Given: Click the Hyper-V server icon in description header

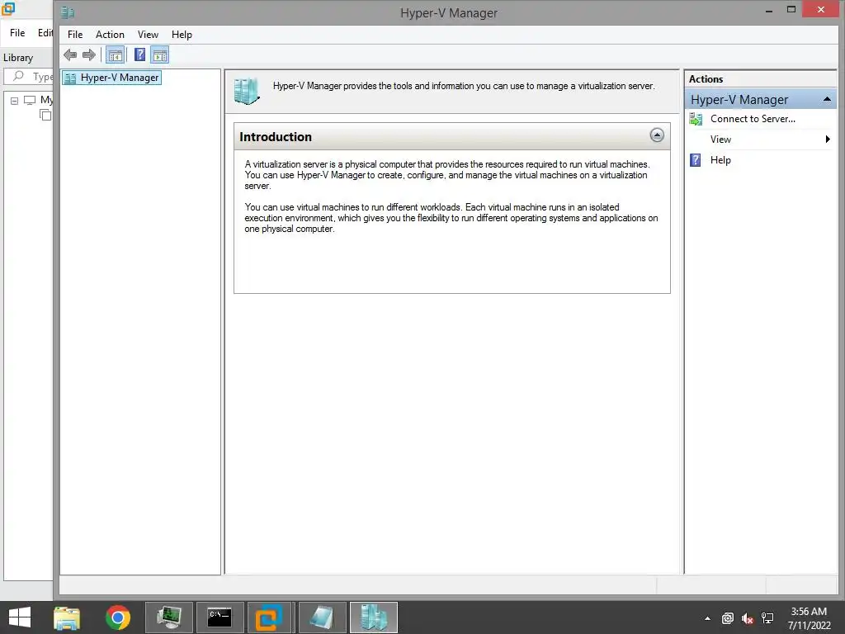Looking at the screenshot, I should 247,91.
